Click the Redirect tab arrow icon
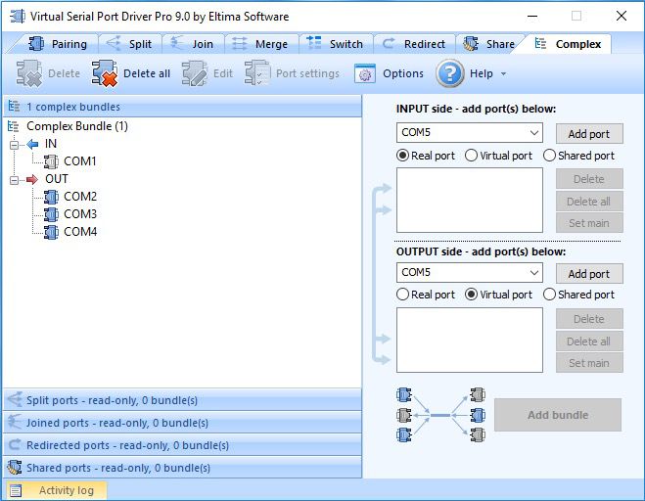Viewport: 645px width, 501px height. pyautogui.click(x=389, y=43)
